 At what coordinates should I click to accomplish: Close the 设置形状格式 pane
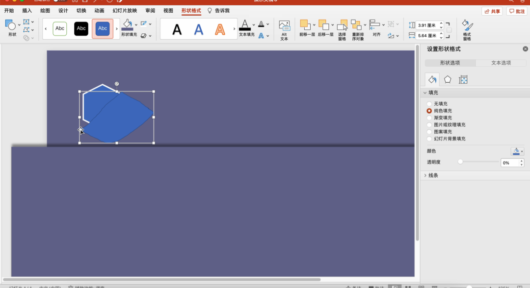(x=525, y=49)
